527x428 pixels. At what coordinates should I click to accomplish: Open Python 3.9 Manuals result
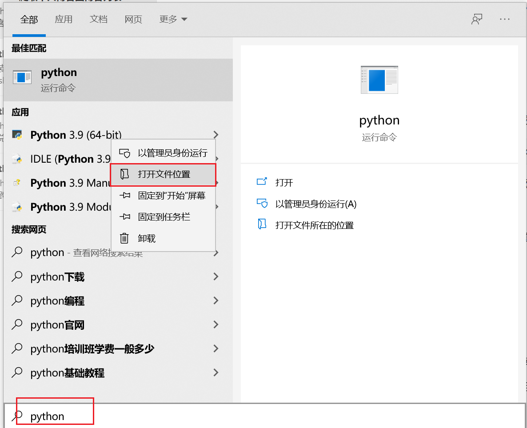(71, 183)
